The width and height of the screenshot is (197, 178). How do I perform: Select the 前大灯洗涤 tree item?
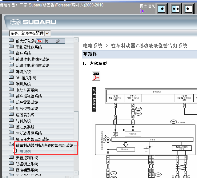pos(26,41)
